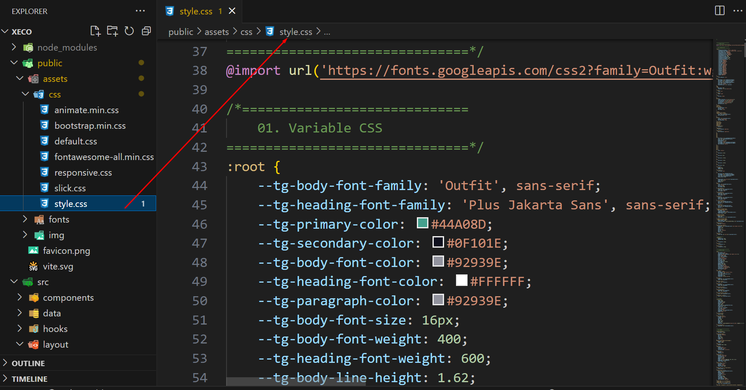
Task: Open responsive.css file
Action: click(83, 172)
